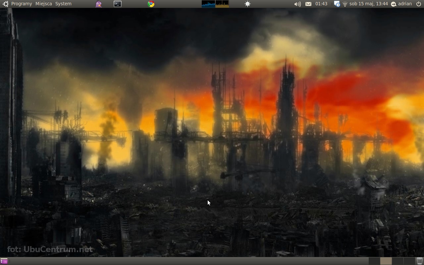Click the Ubuntu logo on the top panel

pos(5,4)
